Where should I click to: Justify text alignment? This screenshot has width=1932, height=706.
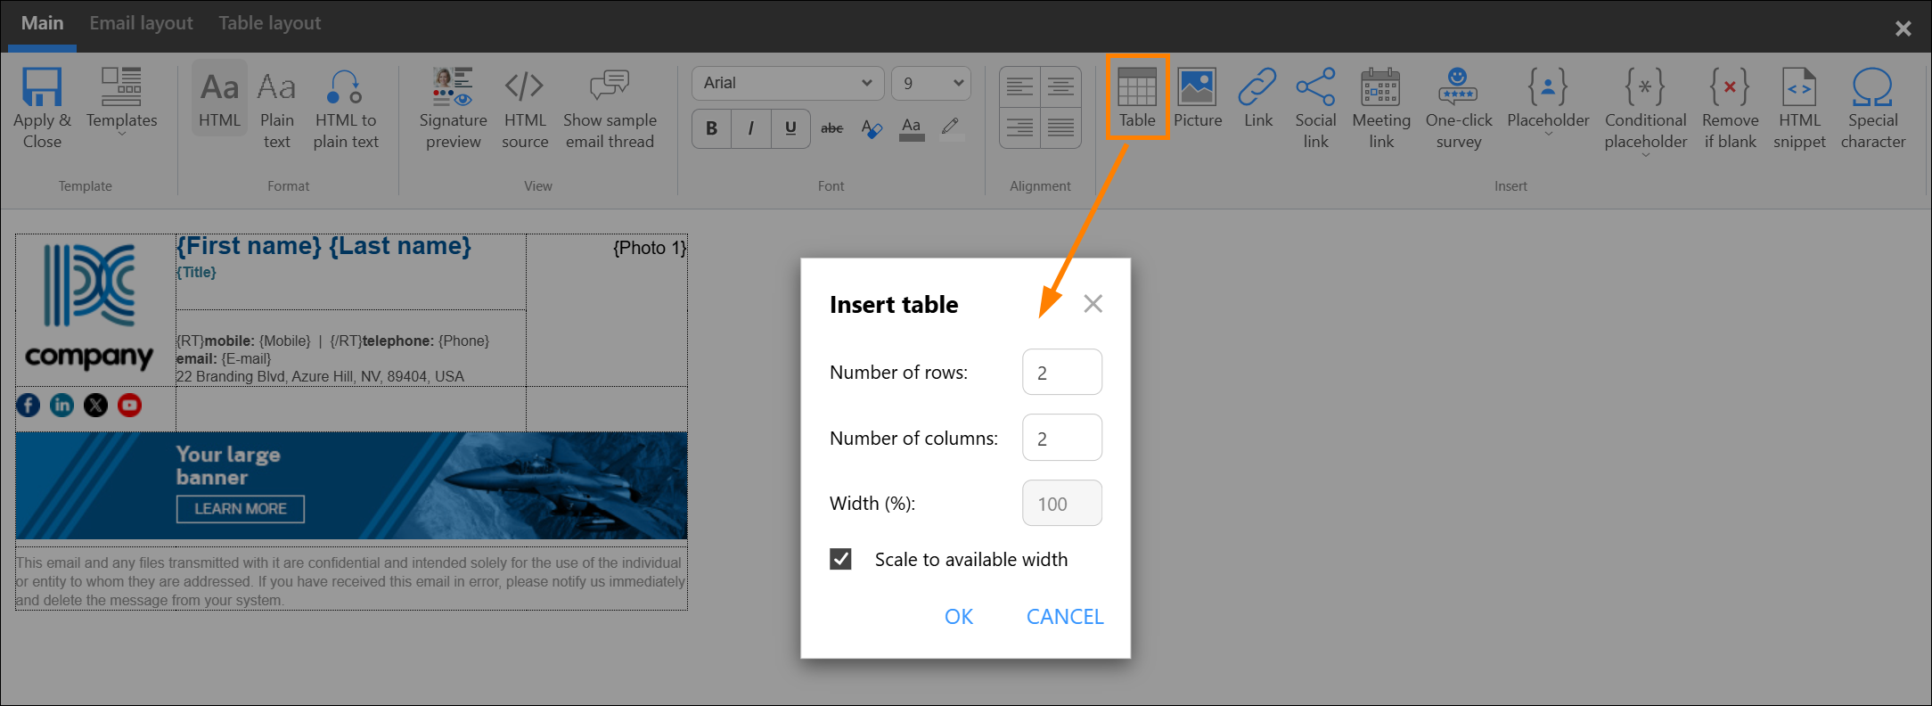(1060, 128)
